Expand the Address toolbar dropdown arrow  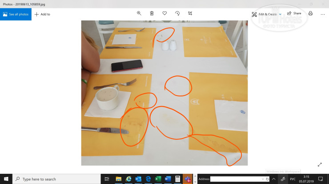coord(263,179)
